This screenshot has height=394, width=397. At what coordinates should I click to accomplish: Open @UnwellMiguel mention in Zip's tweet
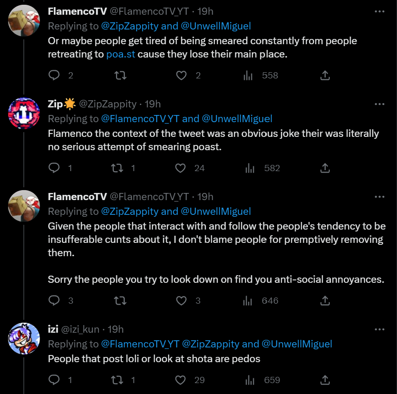tap(237, 119)
